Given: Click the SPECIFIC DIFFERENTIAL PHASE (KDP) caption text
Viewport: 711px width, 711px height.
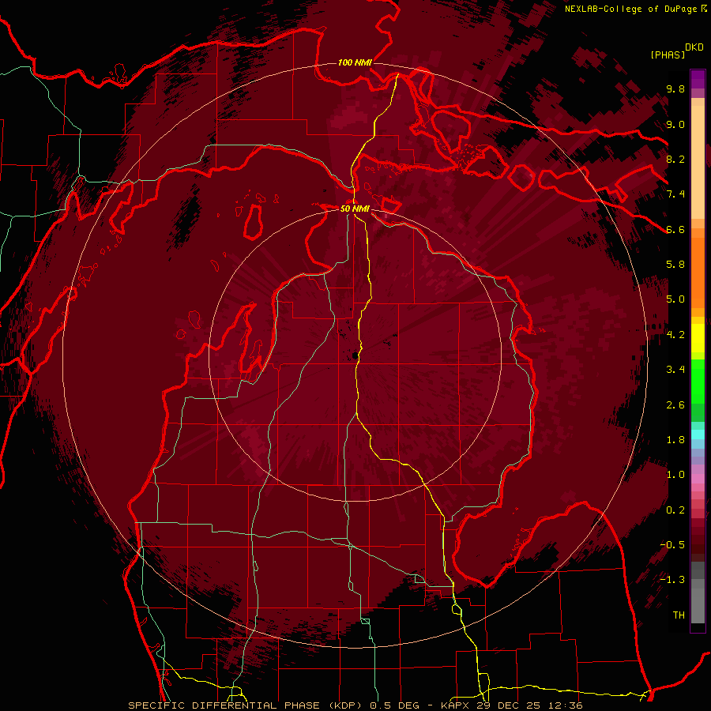Looking at the screenshot, I should tap(246, 705).
